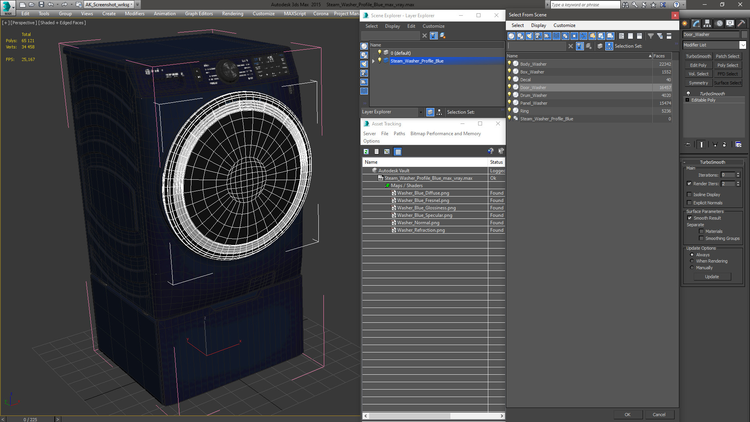This screenshot has height=422, width=750.
Task: Open Paths menu in Asset Tracking
Action: [399, 134]
